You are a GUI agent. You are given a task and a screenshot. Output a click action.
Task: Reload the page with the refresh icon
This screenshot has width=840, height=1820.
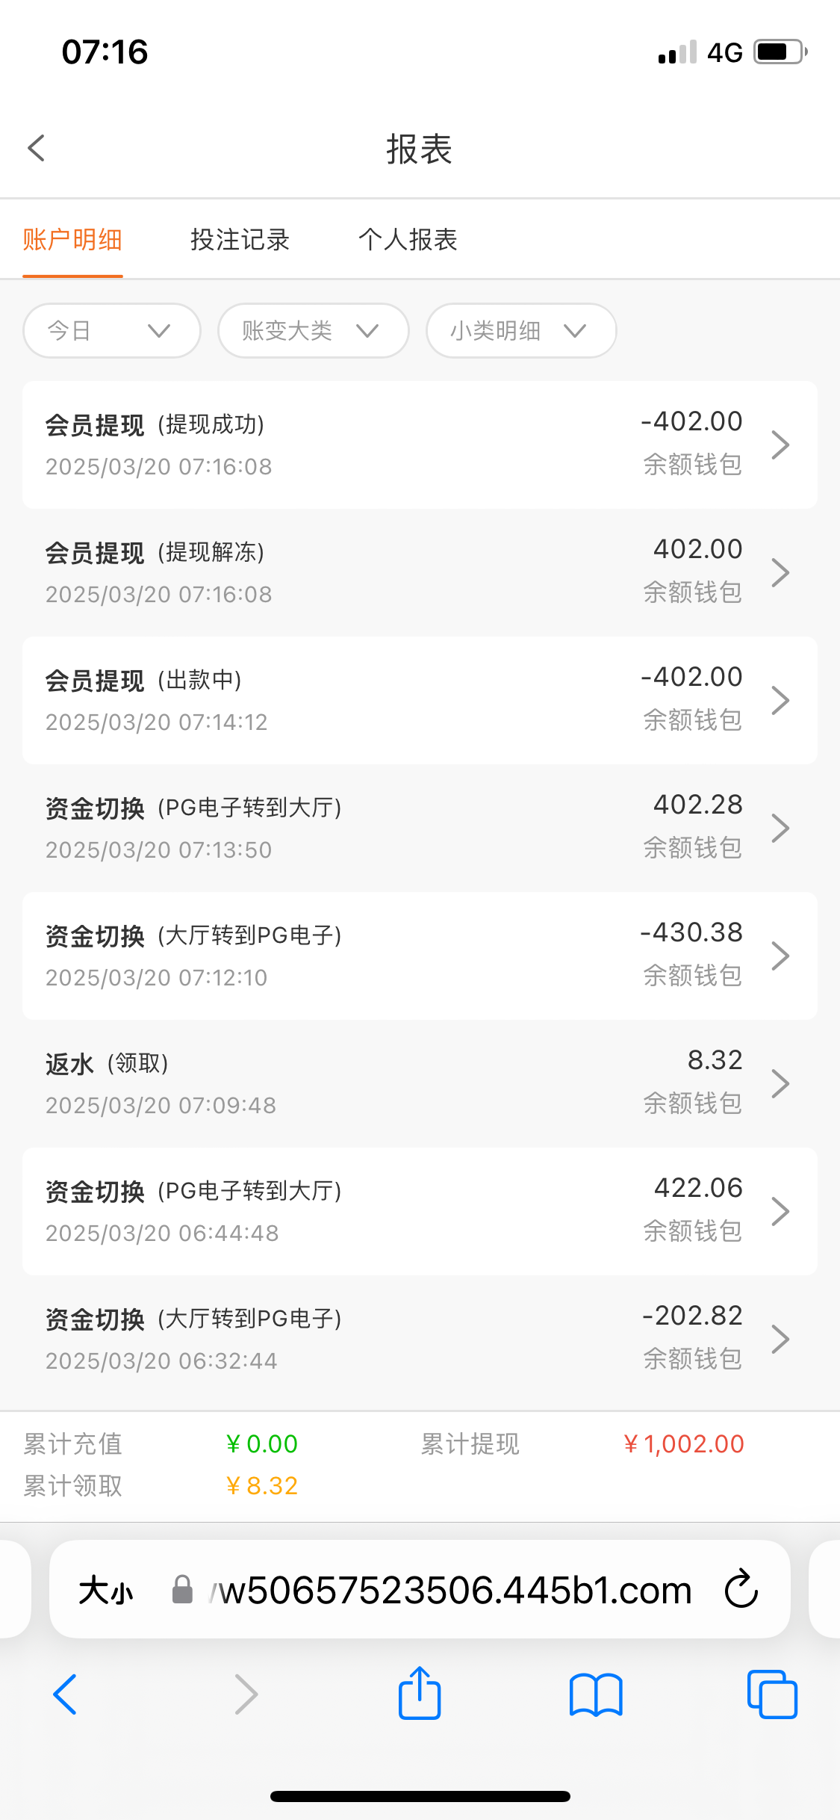(741, 1589)
